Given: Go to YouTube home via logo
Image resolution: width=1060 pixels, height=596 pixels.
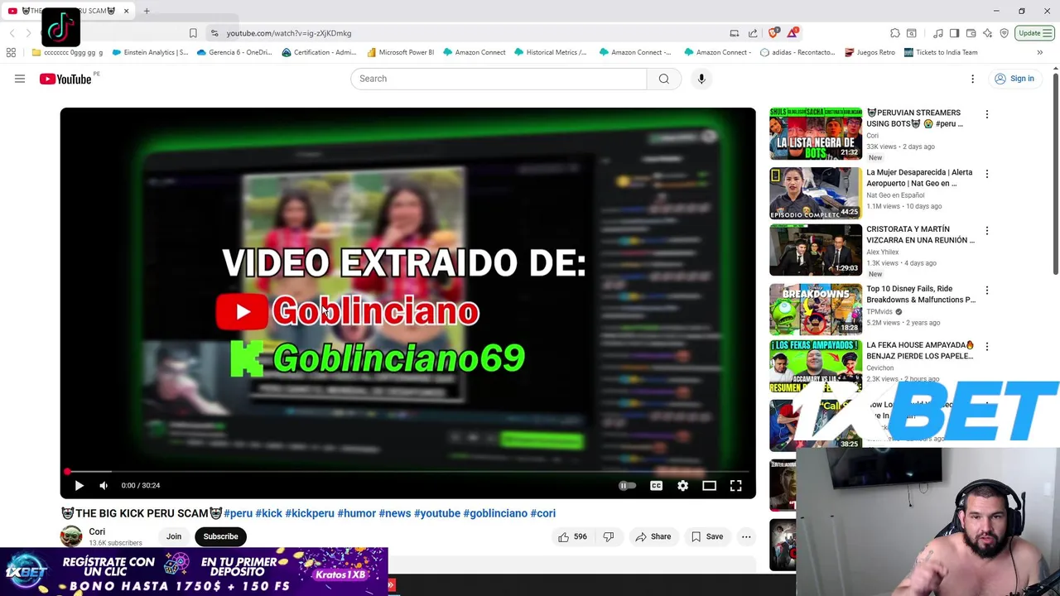Looking at the screenshot, I should (65, 79).
